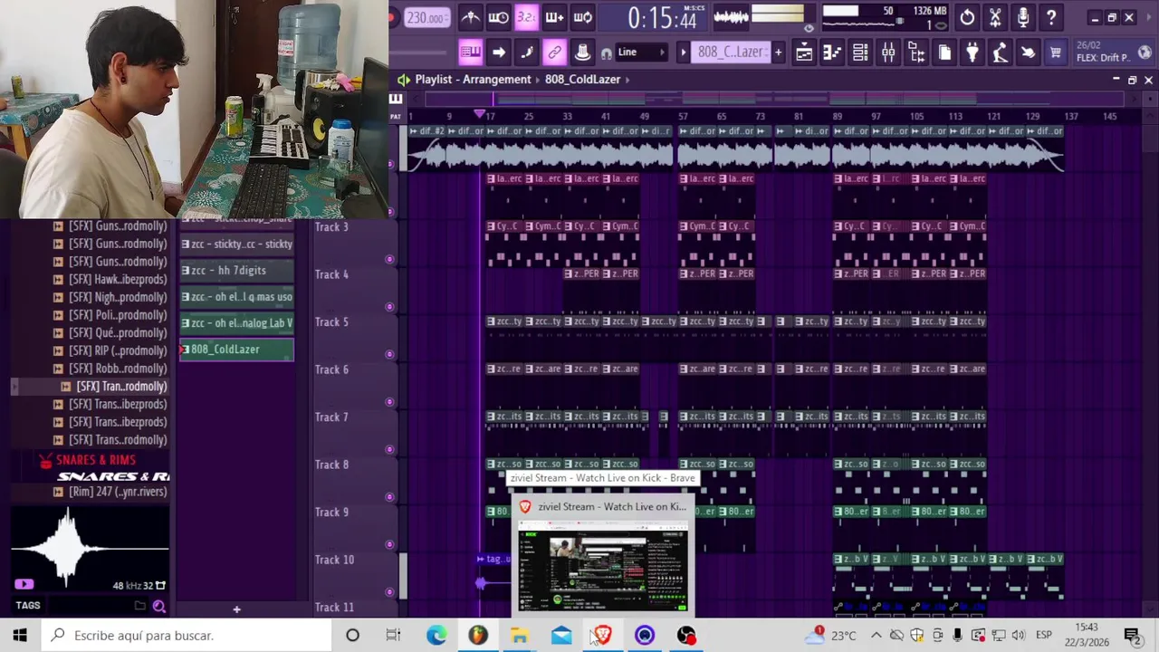The height and width of the screenshot is (652, 1159).
Task: Click the one-click audio recording microphone icon
Action: coord(1023,17)
